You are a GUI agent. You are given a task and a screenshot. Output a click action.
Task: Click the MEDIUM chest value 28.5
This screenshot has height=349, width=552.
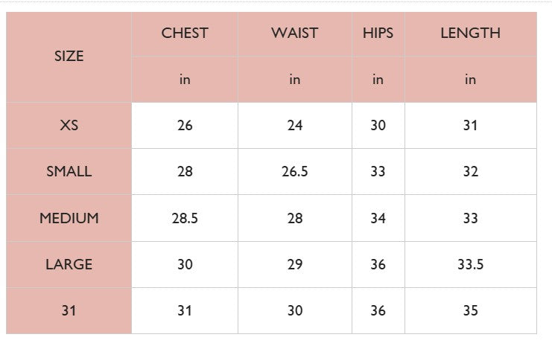[x=185, y=218]
